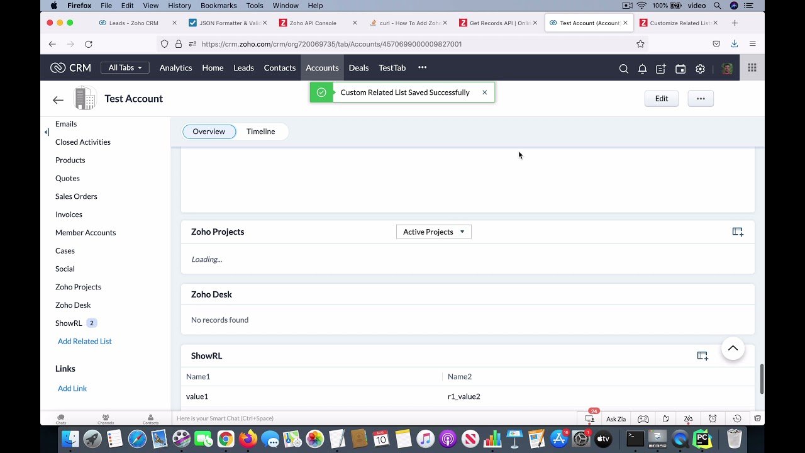Open the Zoho apps grid icon
805x453 pixels.
tap(752, 68)
